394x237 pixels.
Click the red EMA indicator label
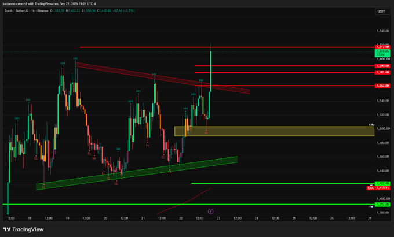370,188
